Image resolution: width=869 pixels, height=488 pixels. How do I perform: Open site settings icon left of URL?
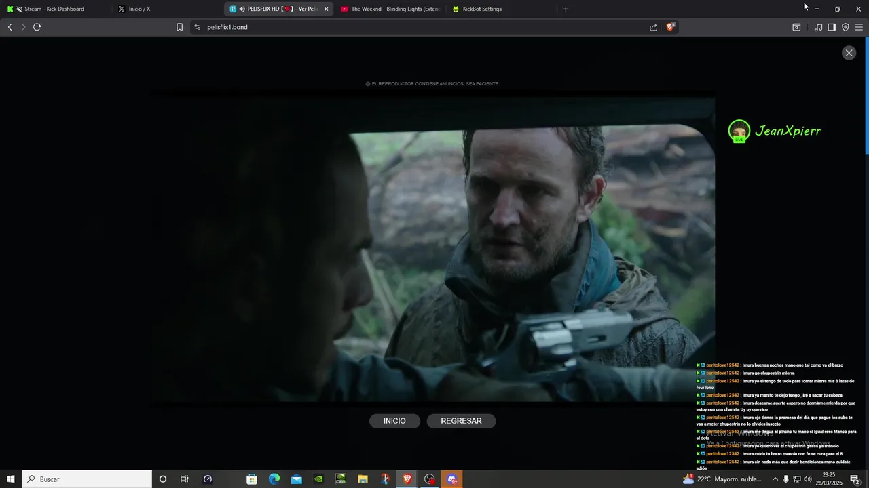(197, 27)
